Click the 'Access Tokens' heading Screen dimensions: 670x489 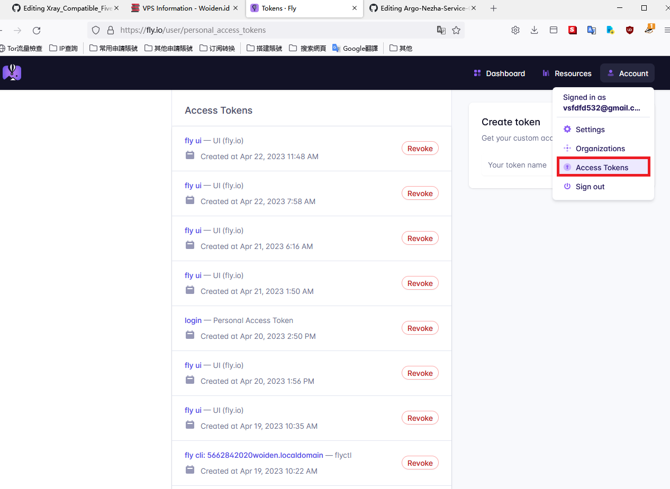(219, 110)
